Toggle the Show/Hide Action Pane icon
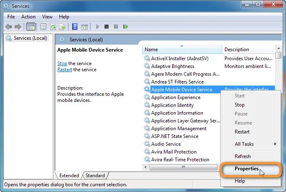This screenshot has width=286, height=192. (84, 27)
